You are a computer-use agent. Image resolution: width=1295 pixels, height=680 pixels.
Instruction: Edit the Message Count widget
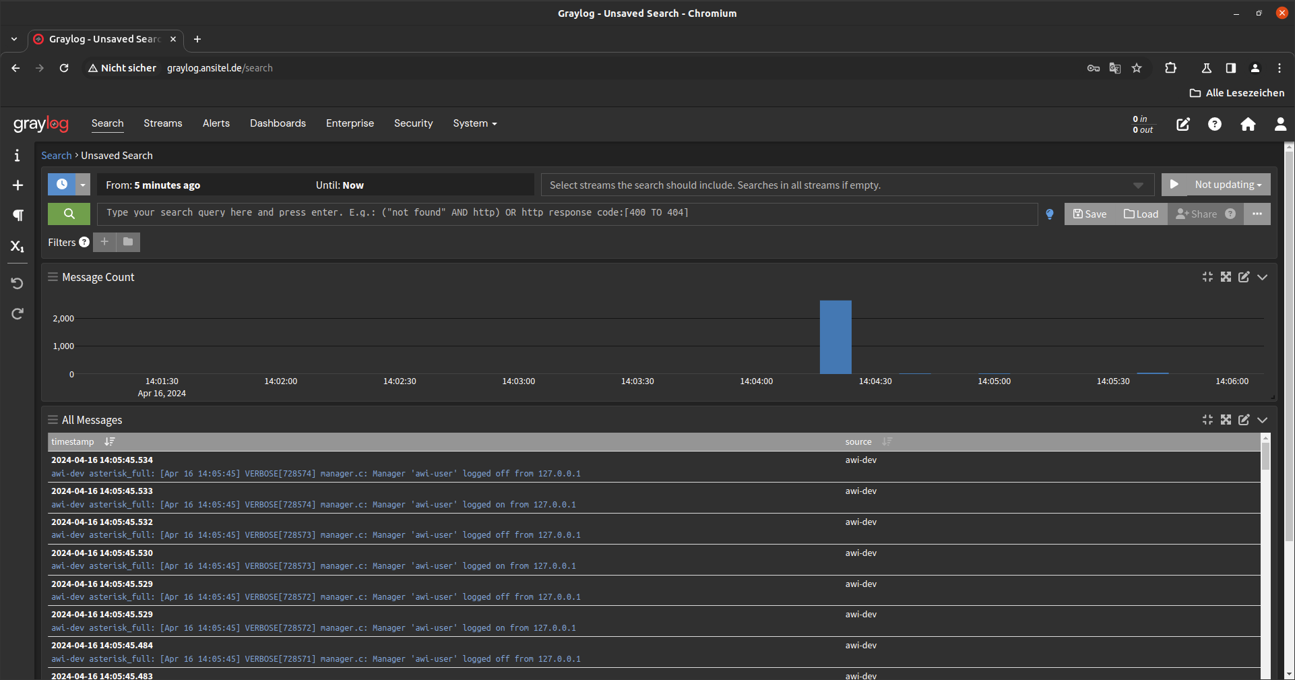click(1243, 276)
